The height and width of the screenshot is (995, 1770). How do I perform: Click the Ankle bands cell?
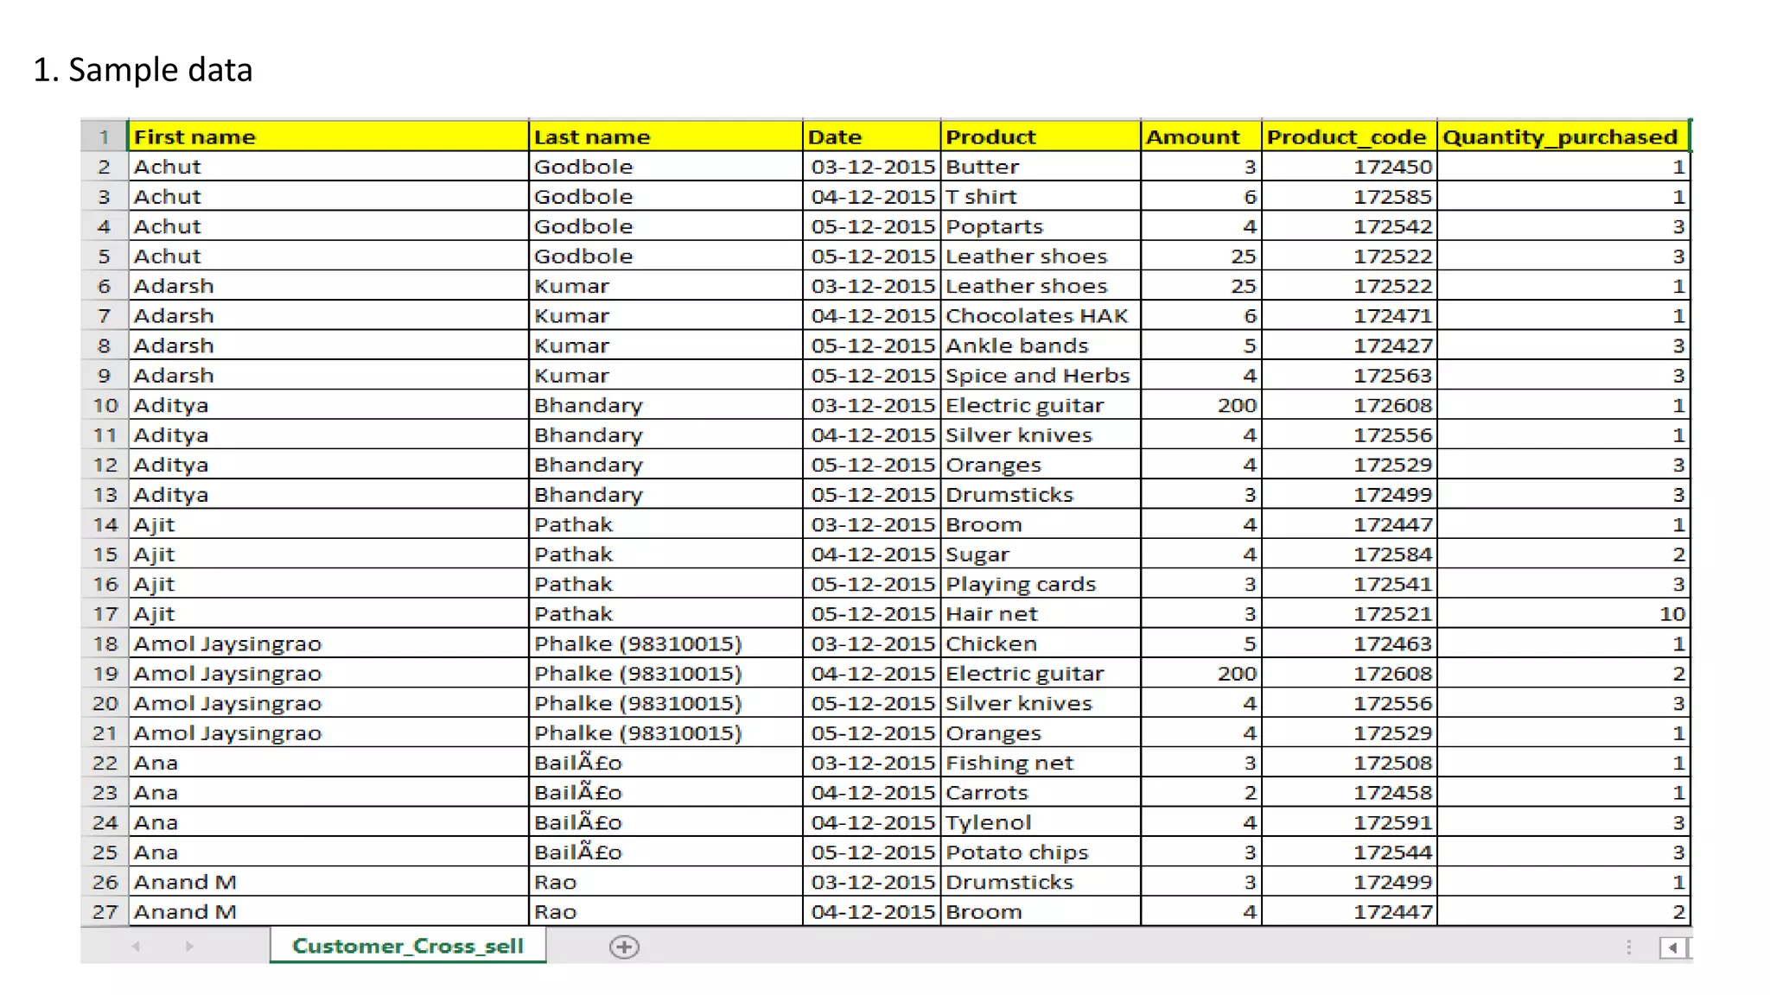(x=1041, y=345)
